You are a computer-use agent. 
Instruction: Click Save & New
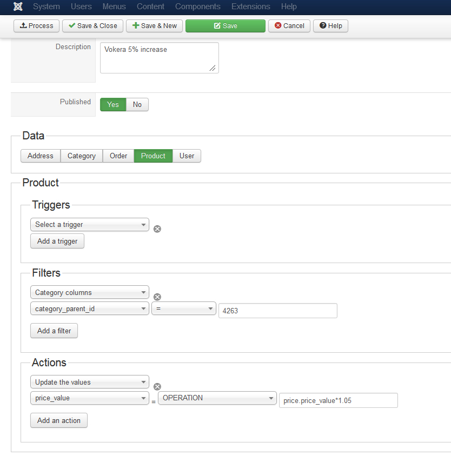tap(154, 26)
